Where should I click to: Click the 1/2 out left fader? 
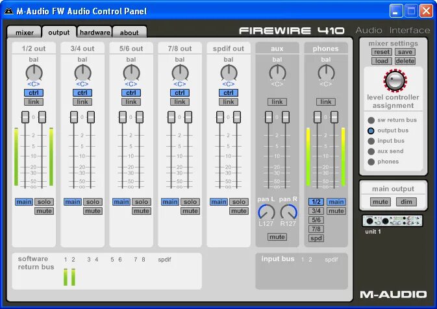25,117
